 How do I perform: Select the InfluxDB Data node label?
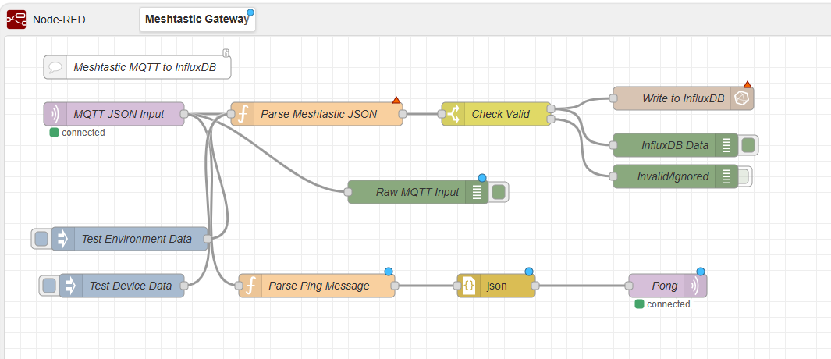point(675,145)
